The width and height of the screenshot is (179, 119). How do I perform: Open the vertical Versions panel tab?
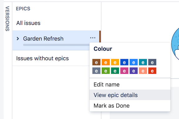coord(7,19)
